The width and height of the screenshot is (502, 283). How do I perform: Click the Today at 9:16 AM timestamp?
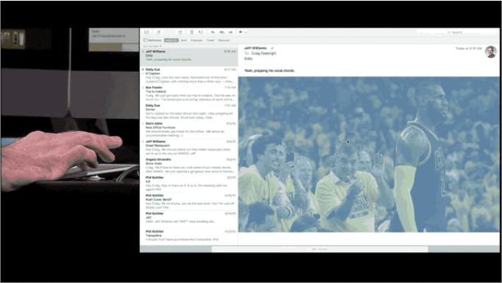click(468, 49)
